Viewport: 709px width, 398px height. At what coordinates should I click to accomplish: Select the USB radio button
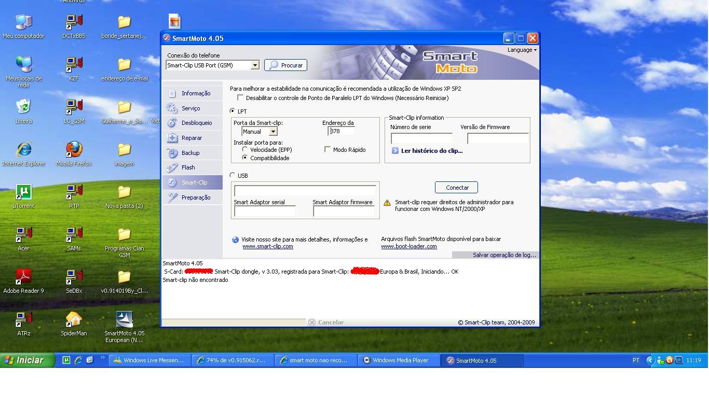pyautogui.click(x=232, y=175)
